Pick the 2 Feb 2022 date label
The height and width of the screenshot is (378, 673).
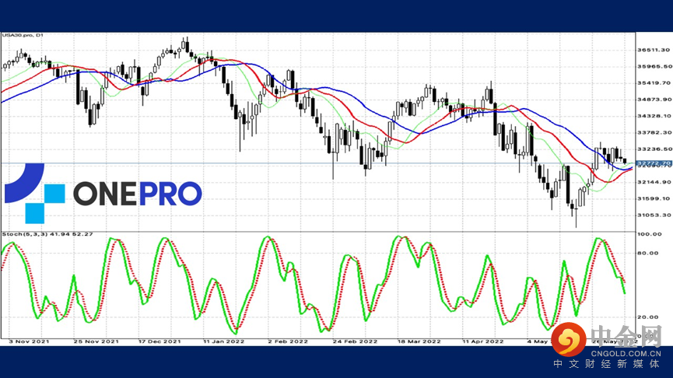pos(288,341)
